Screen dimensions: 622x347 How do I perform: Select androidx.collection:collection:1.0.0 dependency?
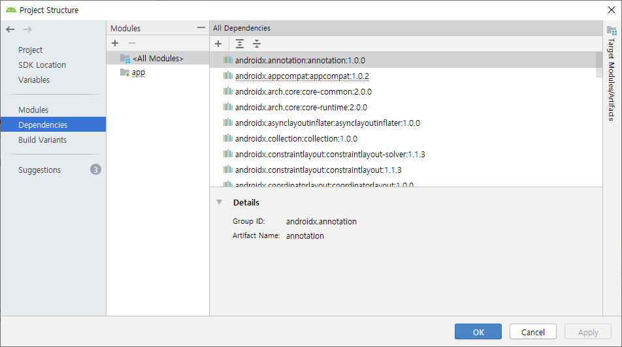pyautogui.click(x=402, y=138)
